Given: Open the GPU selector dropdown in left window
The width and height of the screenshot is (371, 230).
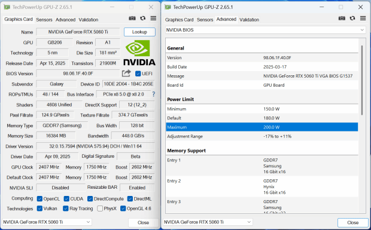Looking at the screenshot, I should pyautogui.click(x=47, y=222).
